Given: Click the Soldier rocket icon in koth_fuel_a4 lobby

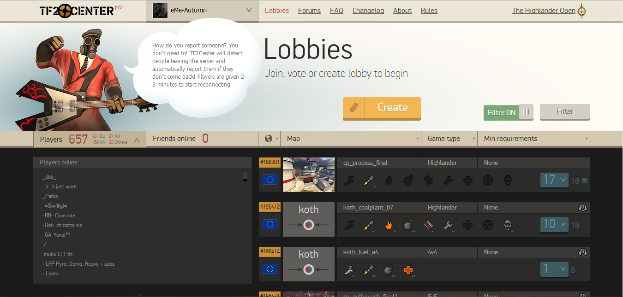Looking at the screenshot, I should coord(368,270).
